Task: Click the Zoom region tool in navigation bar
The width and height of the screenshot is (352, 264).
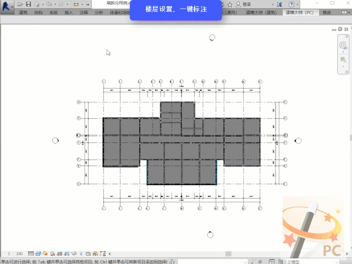Action: pos(343,60)
